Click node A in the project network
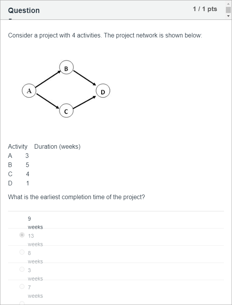Screen dimensions: 232x305 (29, 91)
